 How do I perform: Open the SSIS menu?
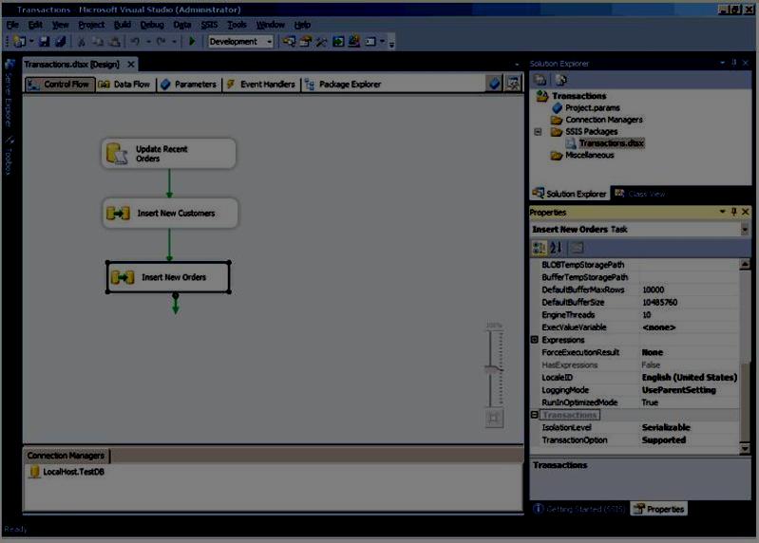tap(209, 25)
